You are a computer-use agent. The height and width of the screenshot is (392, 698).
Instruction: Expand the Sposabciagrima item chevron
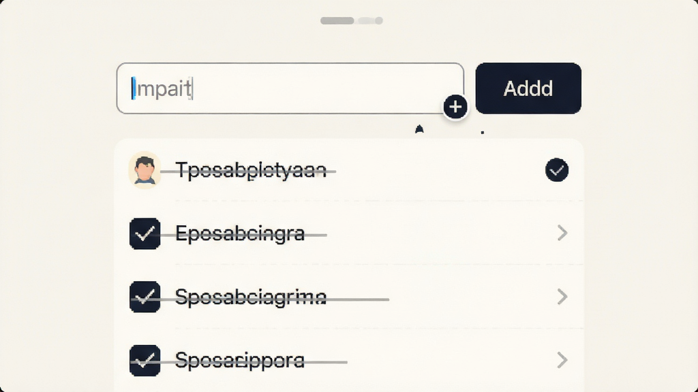click(562, 297)
